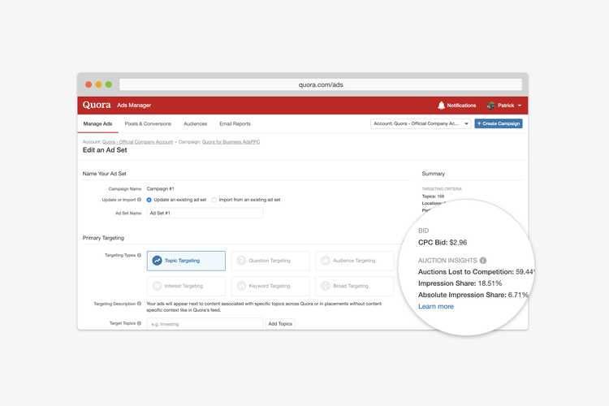Open the Account selector dropdown

click(x=421, y=123)
